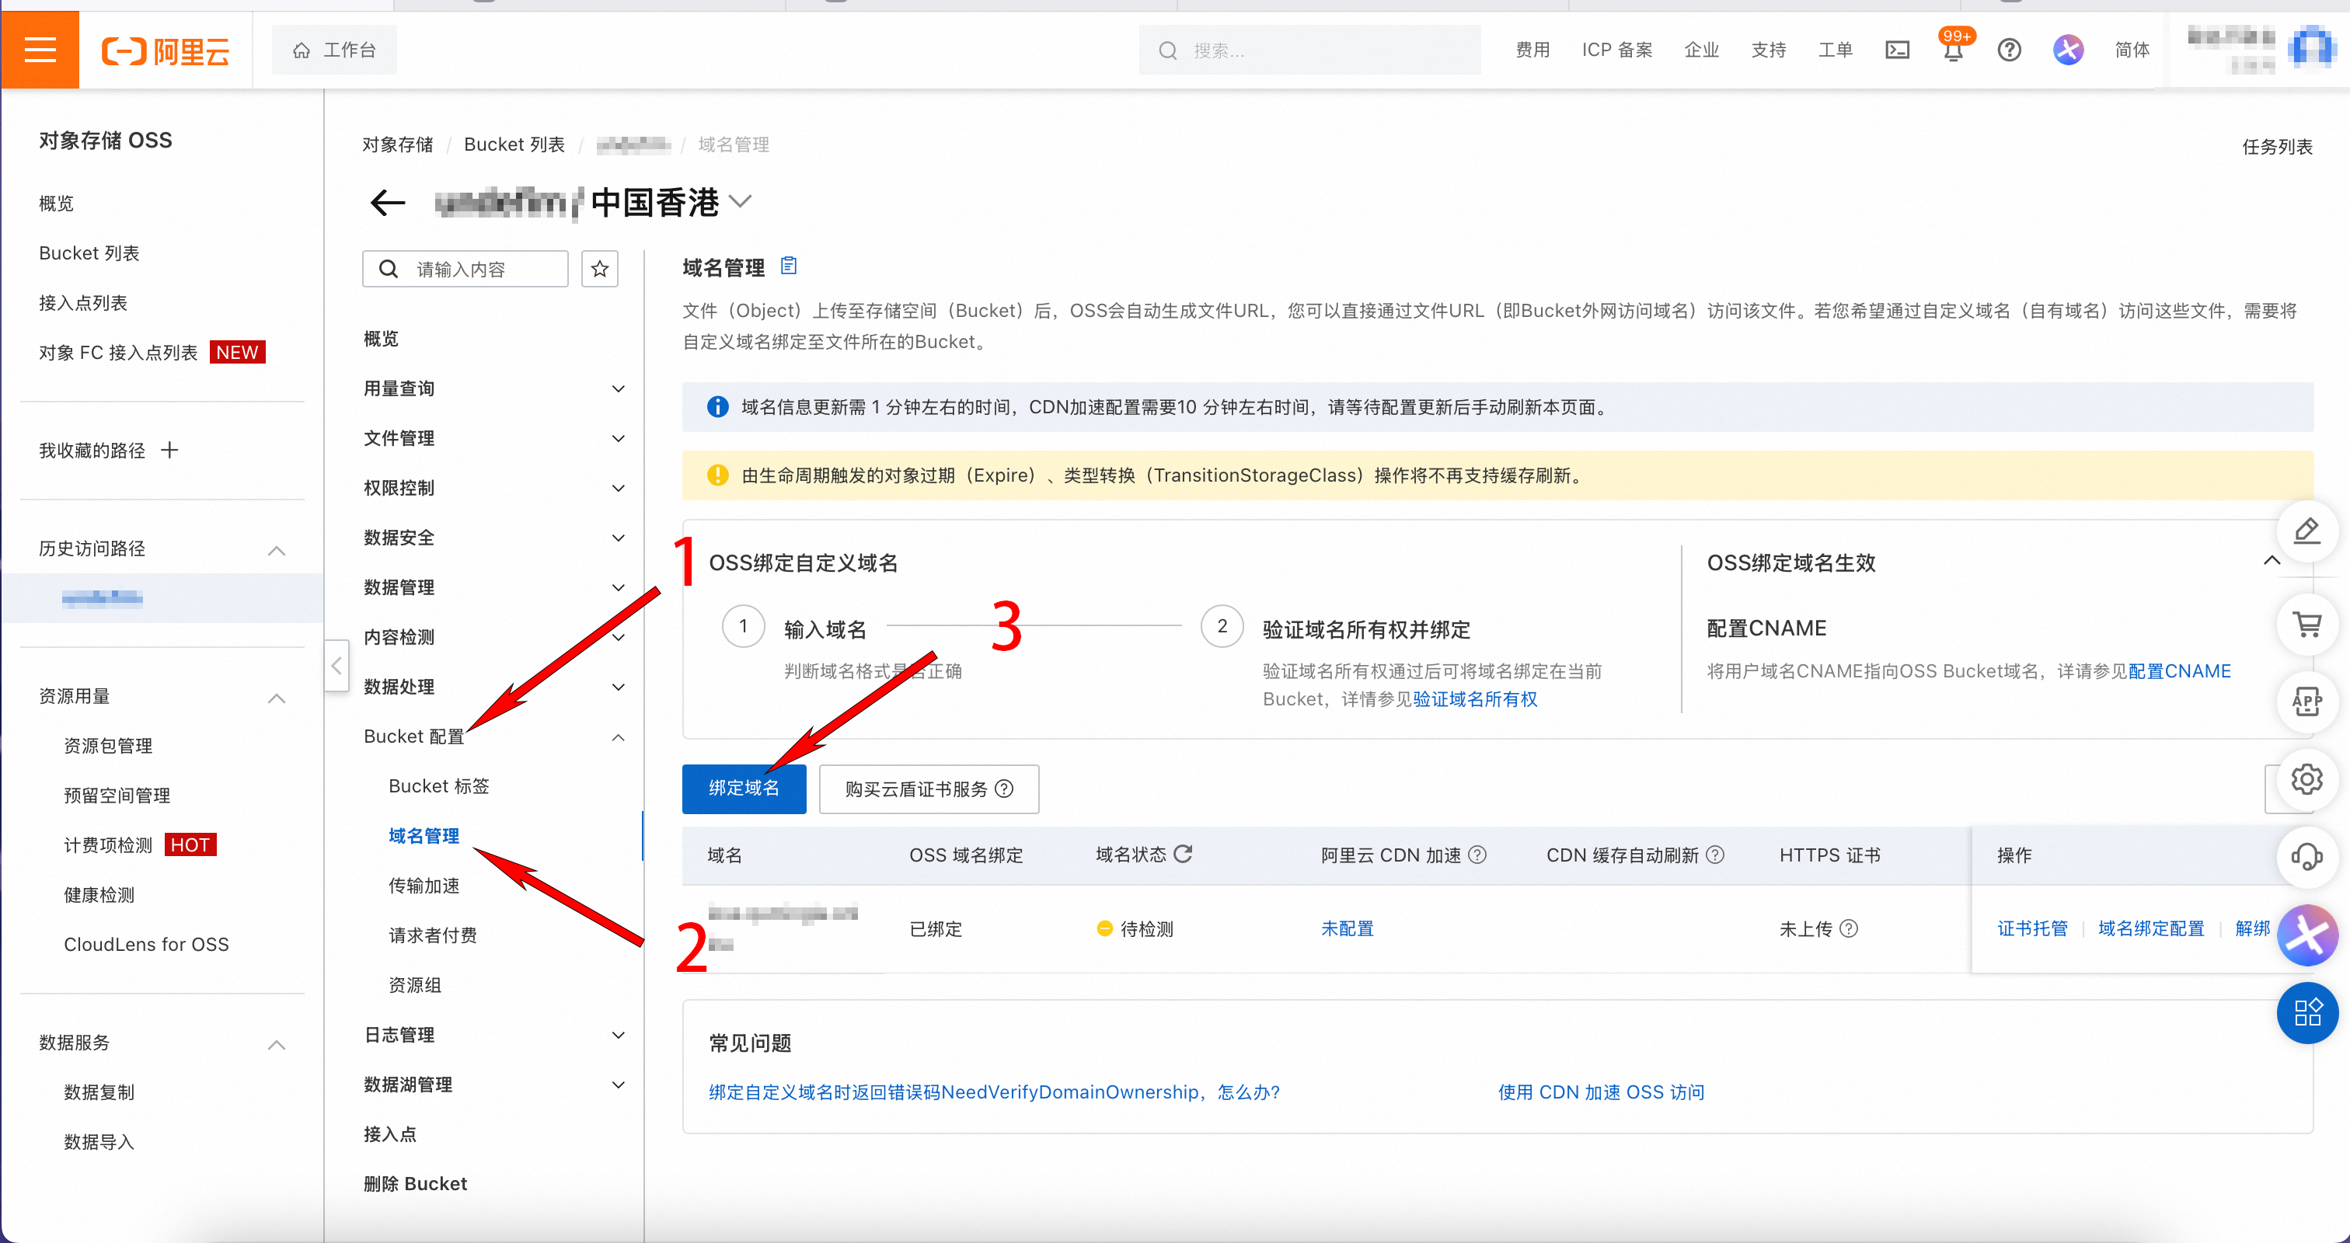Click Bucket 列表 breadcrumb

click(x=514, y=144)
